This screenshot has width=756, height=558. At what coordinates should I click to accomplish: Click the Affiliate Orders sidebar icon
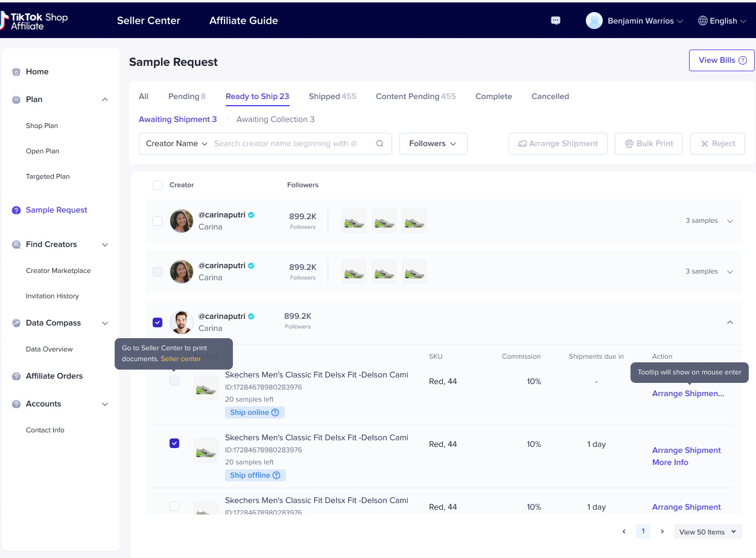16,376
